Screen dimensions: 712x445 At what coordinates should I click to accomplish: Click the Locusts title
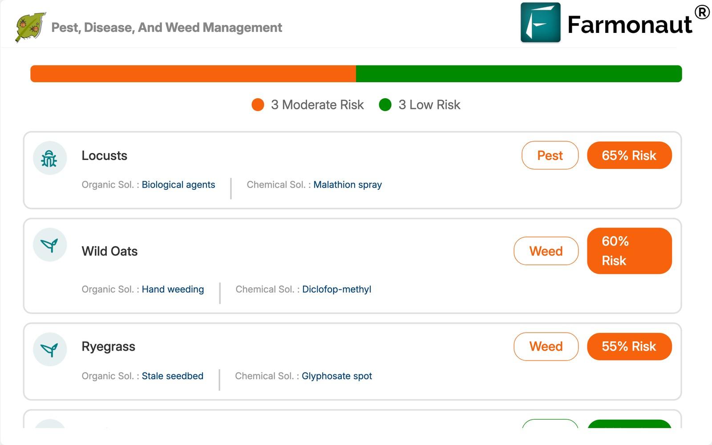point(105,156)
